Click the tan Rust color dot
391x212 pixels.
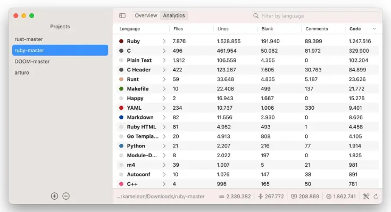(x=121, y=79)
